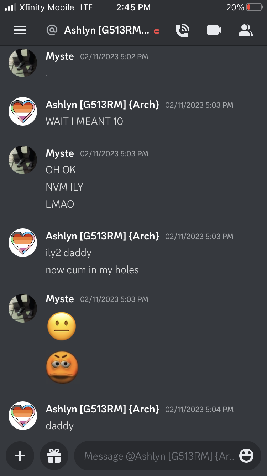The width and height of the screenshot is (267, 476).
Task: Open the hamburger navigation menu
Action: point(20,30)
